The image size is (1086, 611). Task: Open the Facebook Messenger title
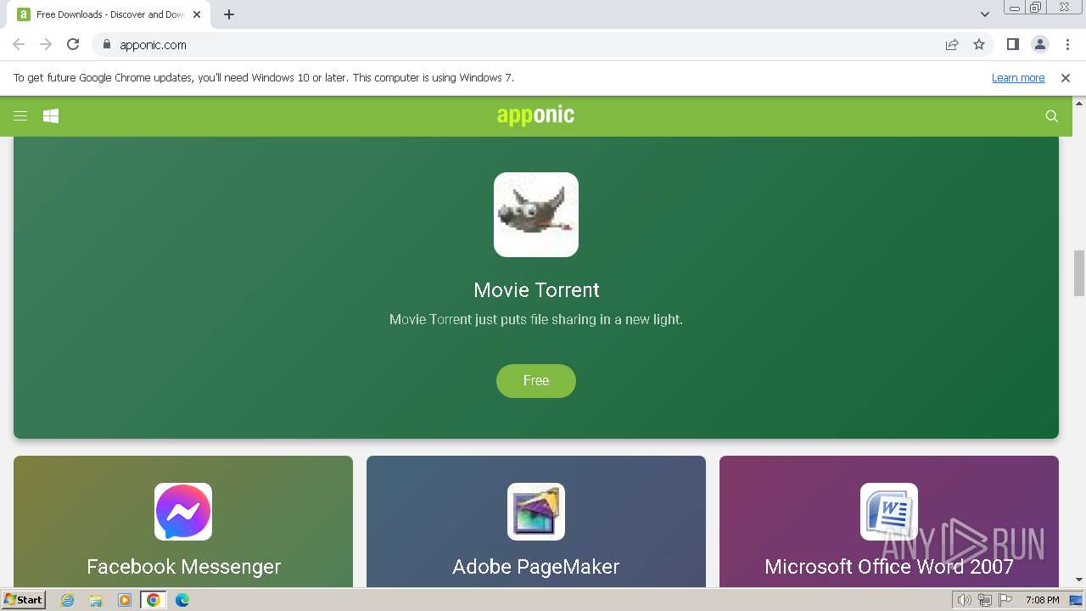click(183, 566)
